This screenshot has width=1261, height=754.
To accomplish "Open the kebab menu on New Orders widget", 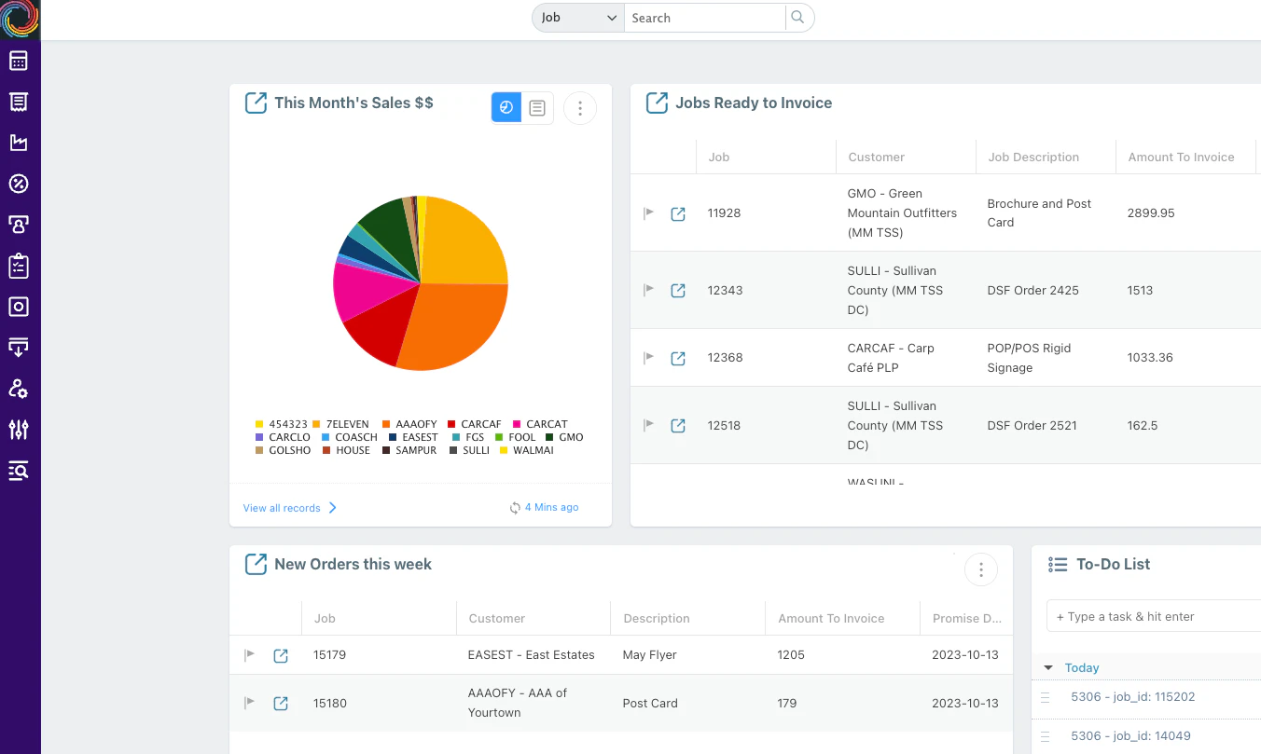I will point(980,569).
